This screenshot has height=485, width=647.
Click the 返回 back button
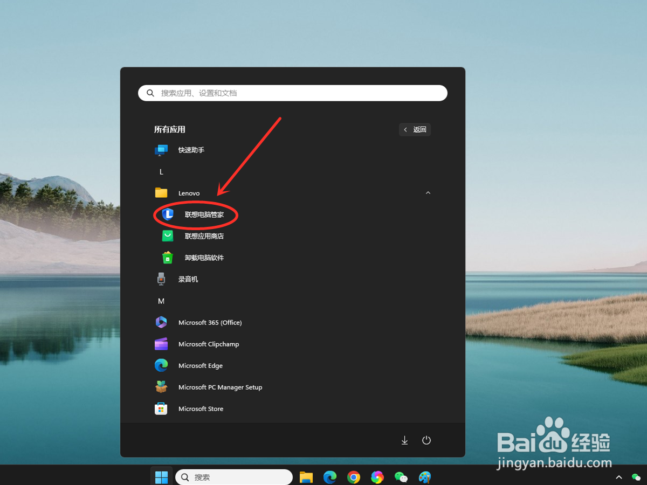[x=415, y=129]
